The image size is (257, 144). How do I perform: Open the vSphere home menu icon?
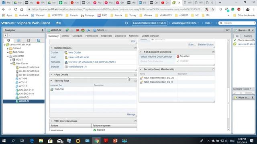click(58, 23)
